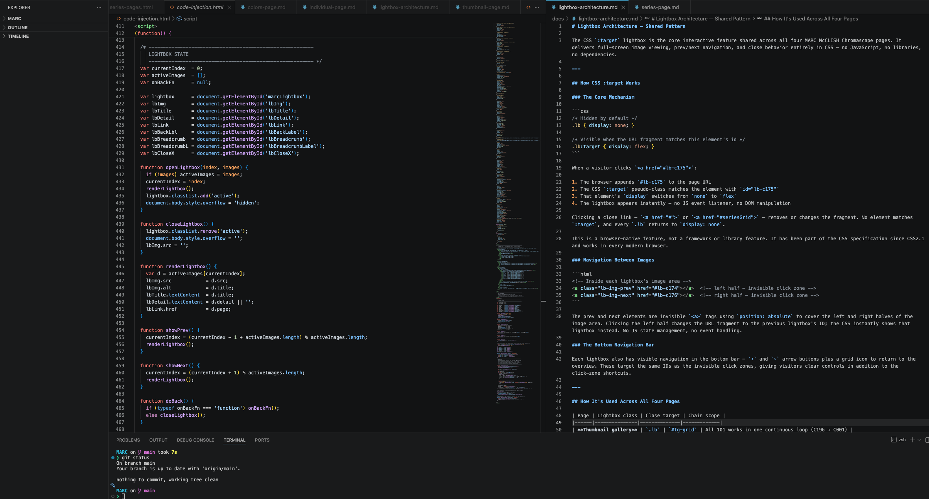Open the OUTPUT panel tab
The width and height of the screenshot is (929, 499).
pos(158,440)
